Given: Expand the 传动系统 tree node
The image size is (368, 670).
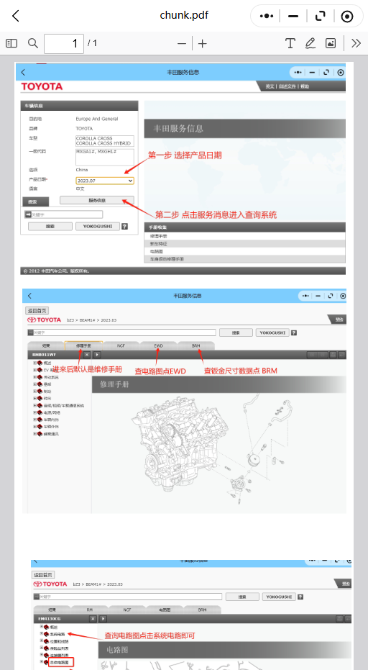Looking at the screenshot, I should point(35,377).
